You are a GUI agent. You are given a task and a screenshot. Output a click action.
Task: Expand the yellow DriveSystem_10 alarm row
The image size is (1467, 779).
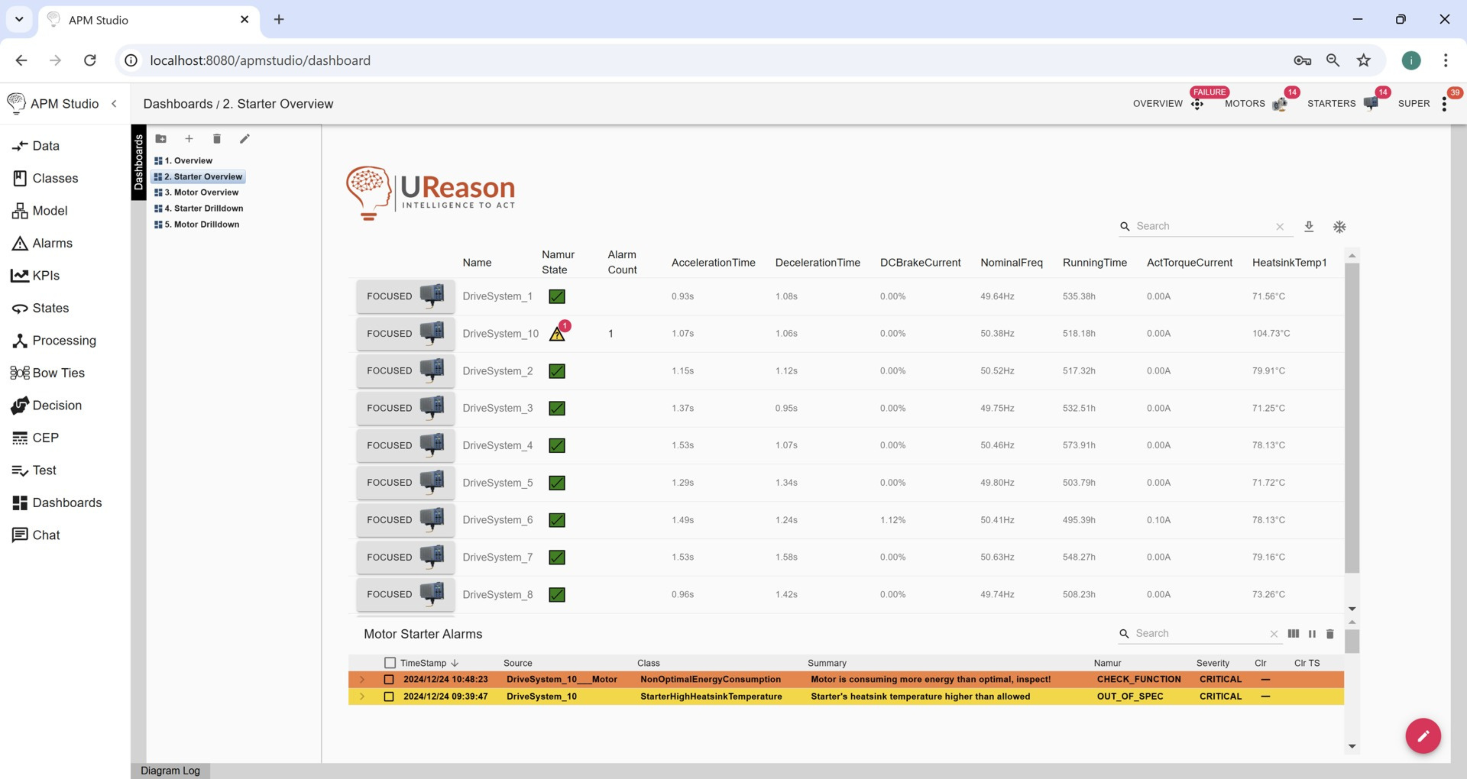(362, 696)
